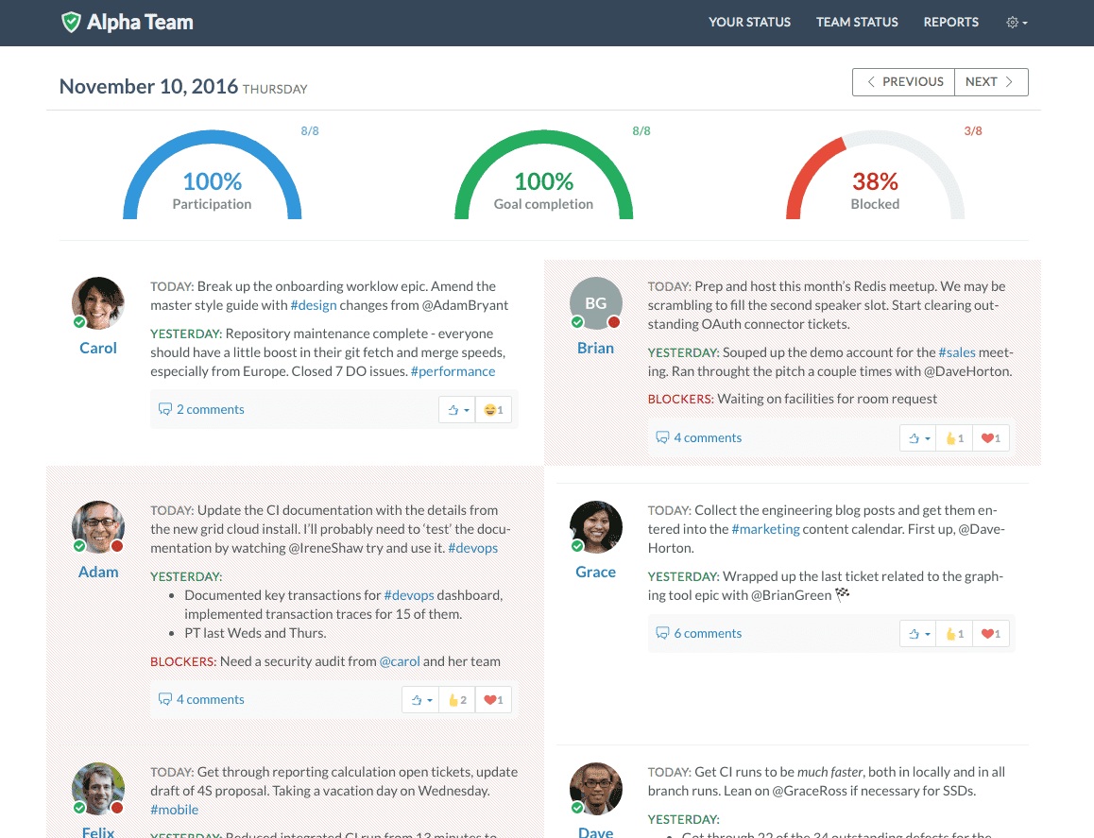Go to the NEXT day's updates

pos(990,82)
